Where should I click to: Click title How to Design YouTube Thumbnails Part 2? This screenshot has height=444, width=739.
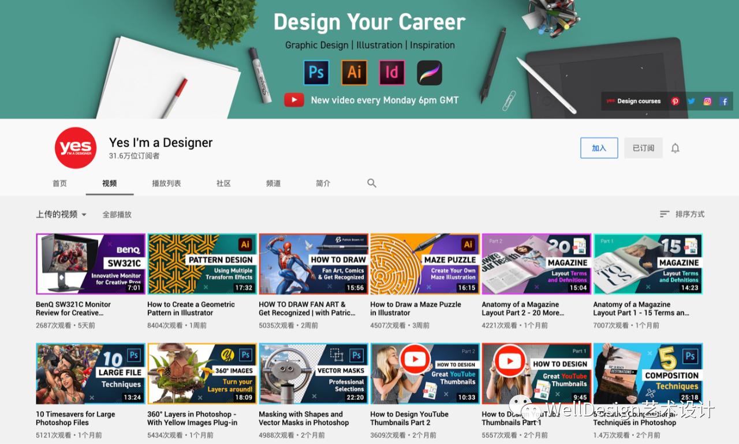409,418
